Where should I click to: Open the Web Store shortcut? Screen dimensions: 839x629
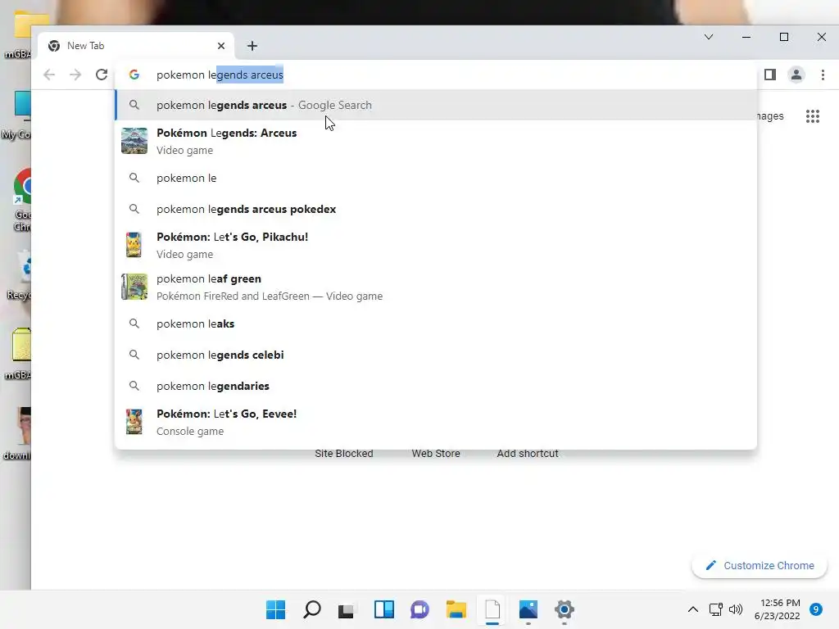click(x=436, y=454)
